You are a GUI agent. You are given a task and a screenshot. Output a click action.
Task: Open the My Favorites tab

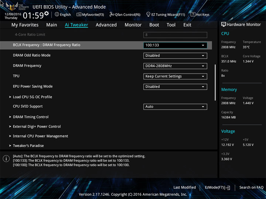(x=25, y=25)
